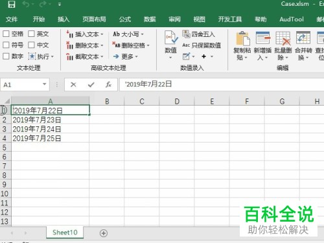Open Quick Access Toolbar customize arrow
Image resolution: width=324 pixels, height=243 pixels.
60,4
